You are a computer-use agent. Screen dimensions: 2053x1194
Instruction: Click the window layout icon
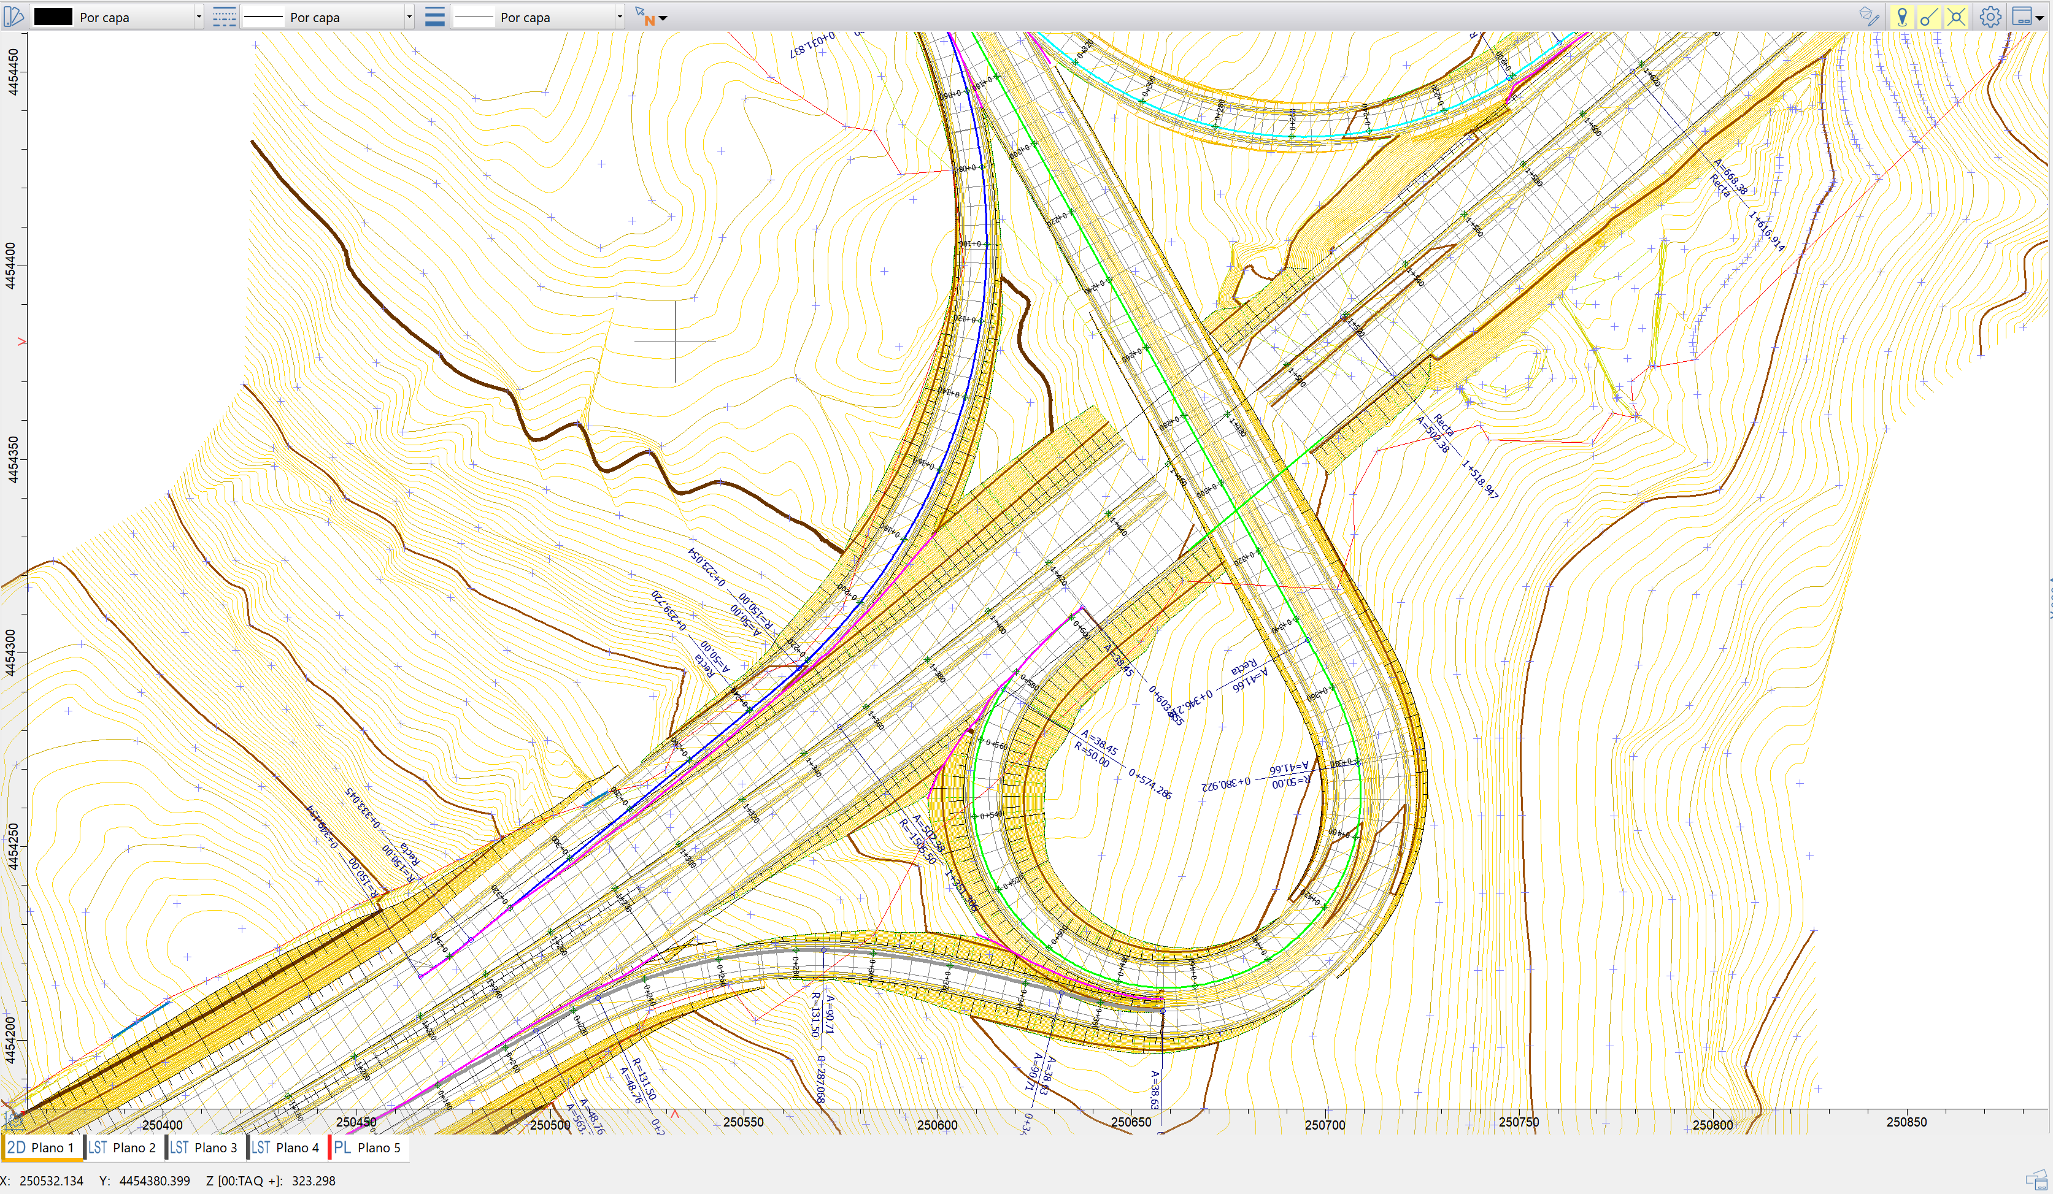coord(2022,17)
